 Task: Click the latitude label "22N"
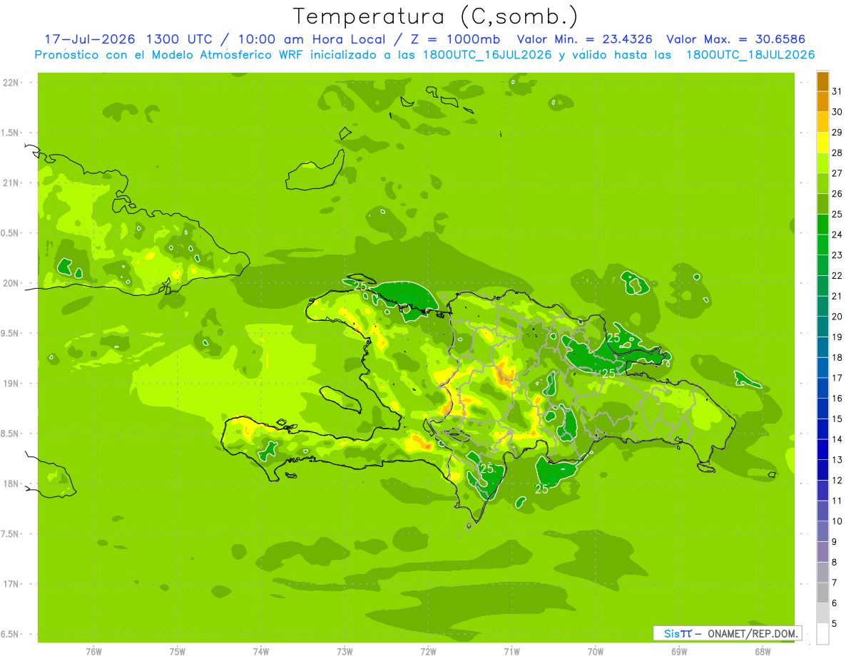[10, 83]
